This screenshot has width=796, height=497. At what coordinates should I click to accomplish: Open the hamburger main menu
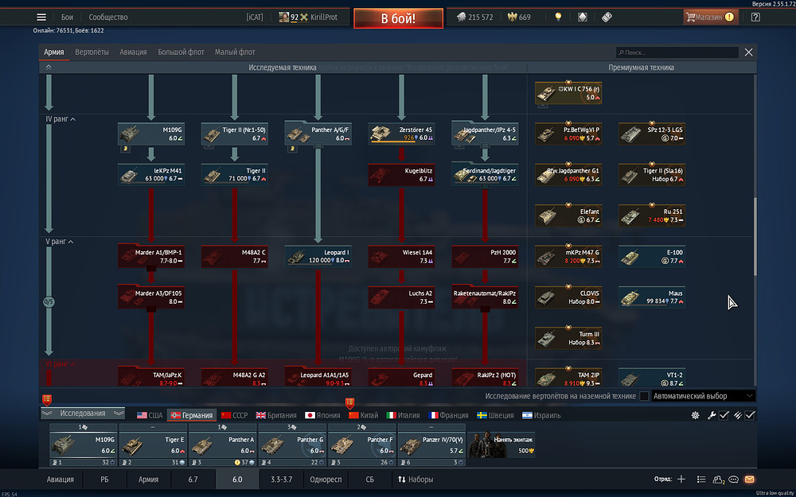(x=41, y=17)
